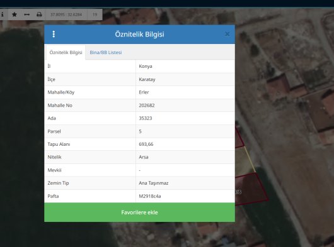334x247 pixels.
Task: Click the print icon in toolbar
Action: click(x=39, y=14)
